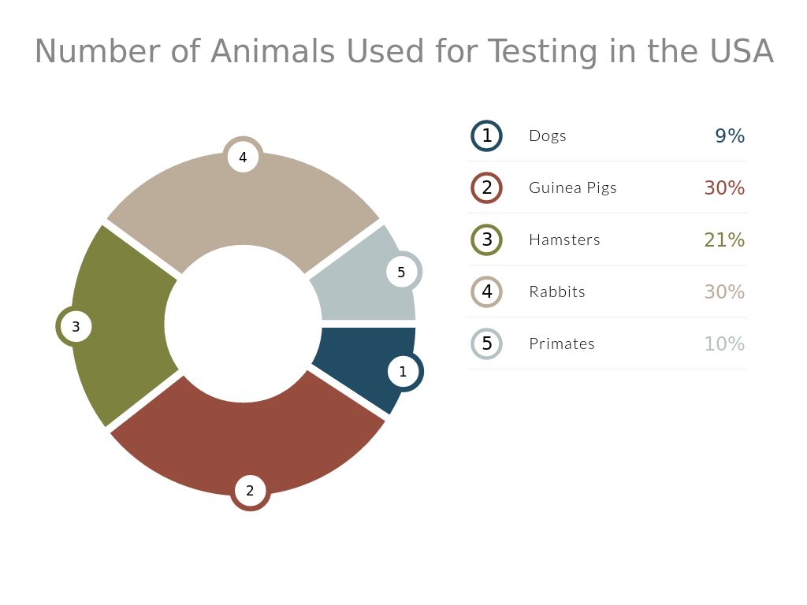Screen dimensions: 807x605
Task: Click the Dogs legend circle numbered 1
Action: tap(487, 135)
